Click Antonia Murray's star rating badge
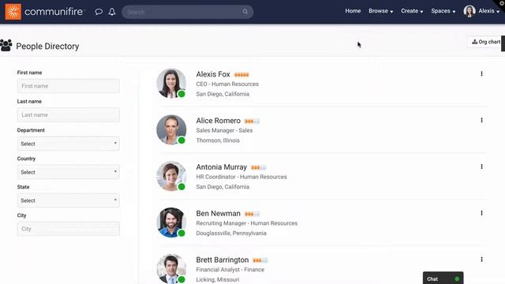This screenshot has height=284, width=505. click(259, 168)
